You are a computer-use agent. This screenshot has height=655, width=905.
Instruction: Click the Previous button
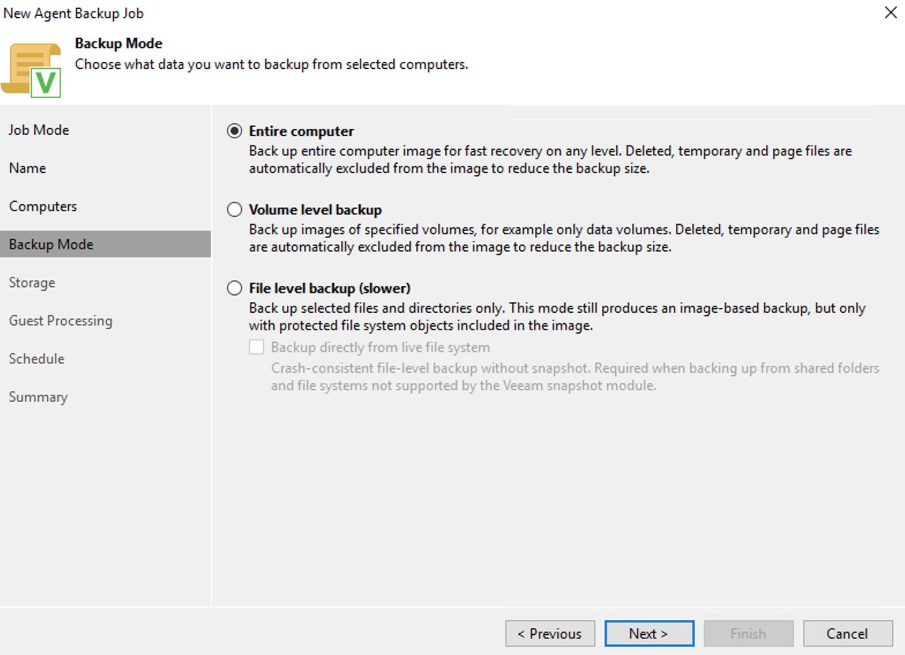click(x=550, y=634)
